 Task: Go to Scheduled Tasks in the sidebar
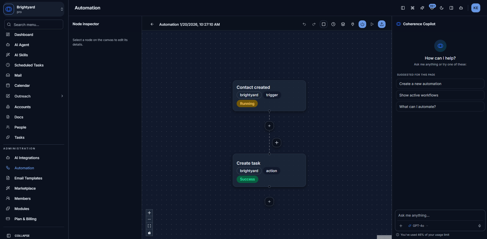pos(29,65)
